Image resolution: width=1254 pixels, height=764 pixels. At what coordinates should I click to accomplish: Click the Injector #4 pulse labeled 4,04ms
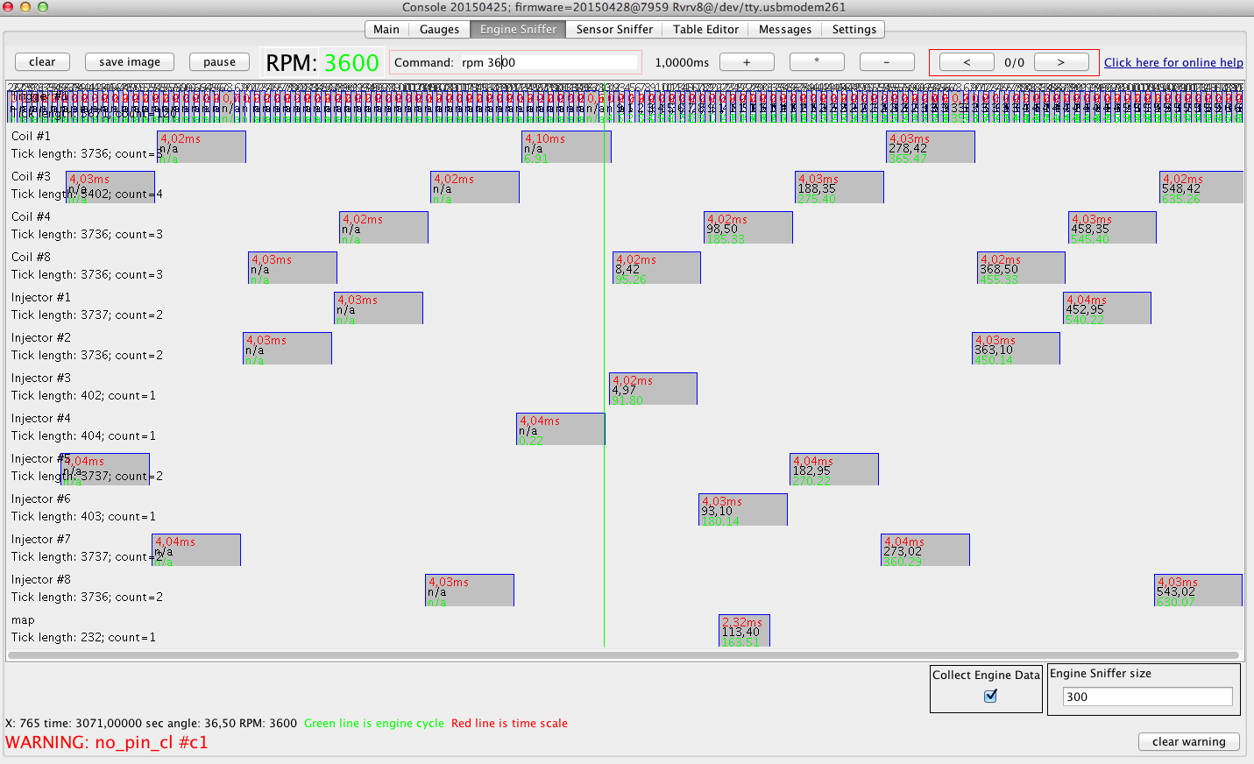[561, 428]
